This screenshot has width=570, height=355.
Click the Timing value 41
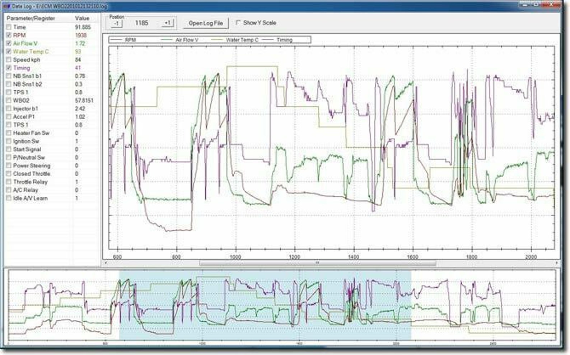(x=78, y=68)
